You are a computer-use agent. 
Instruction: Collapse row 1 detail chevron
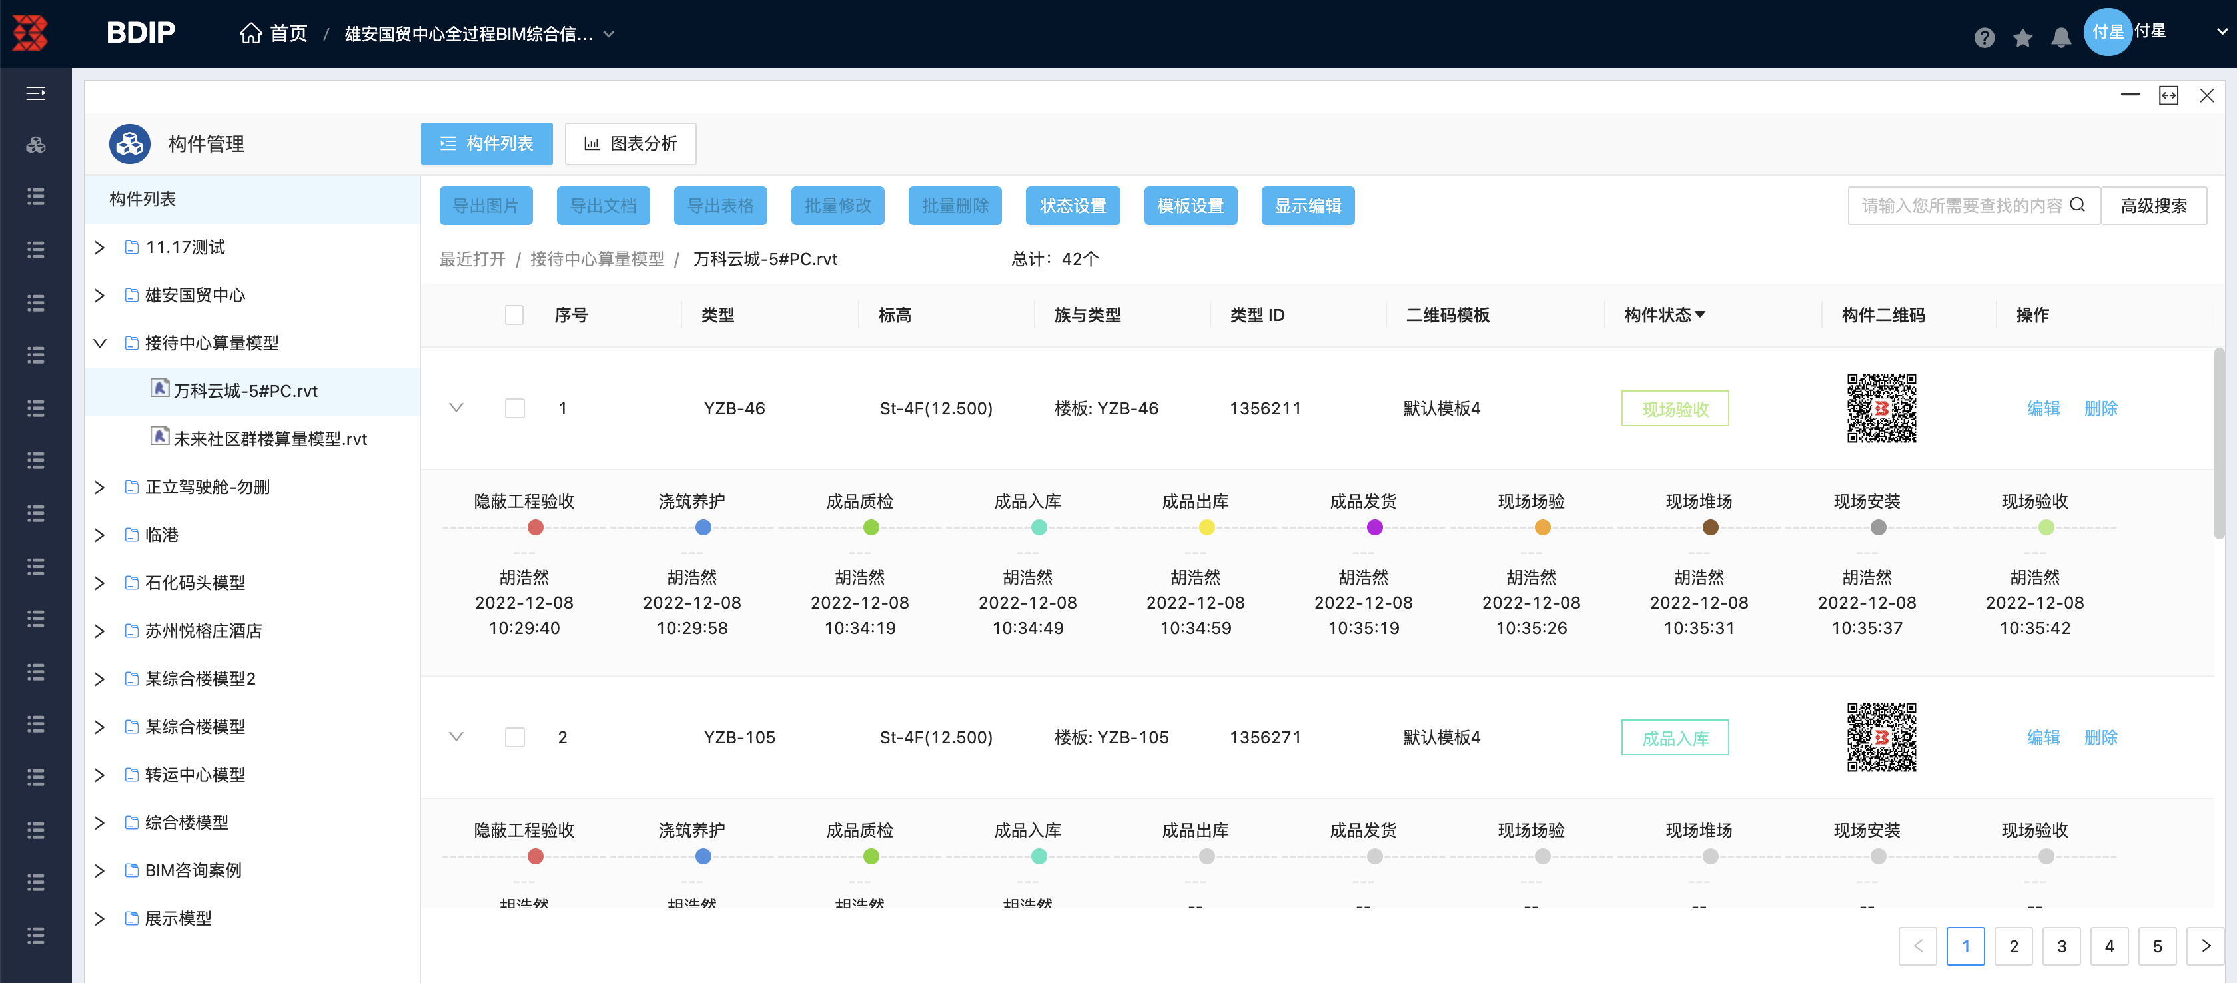(456, 408)
